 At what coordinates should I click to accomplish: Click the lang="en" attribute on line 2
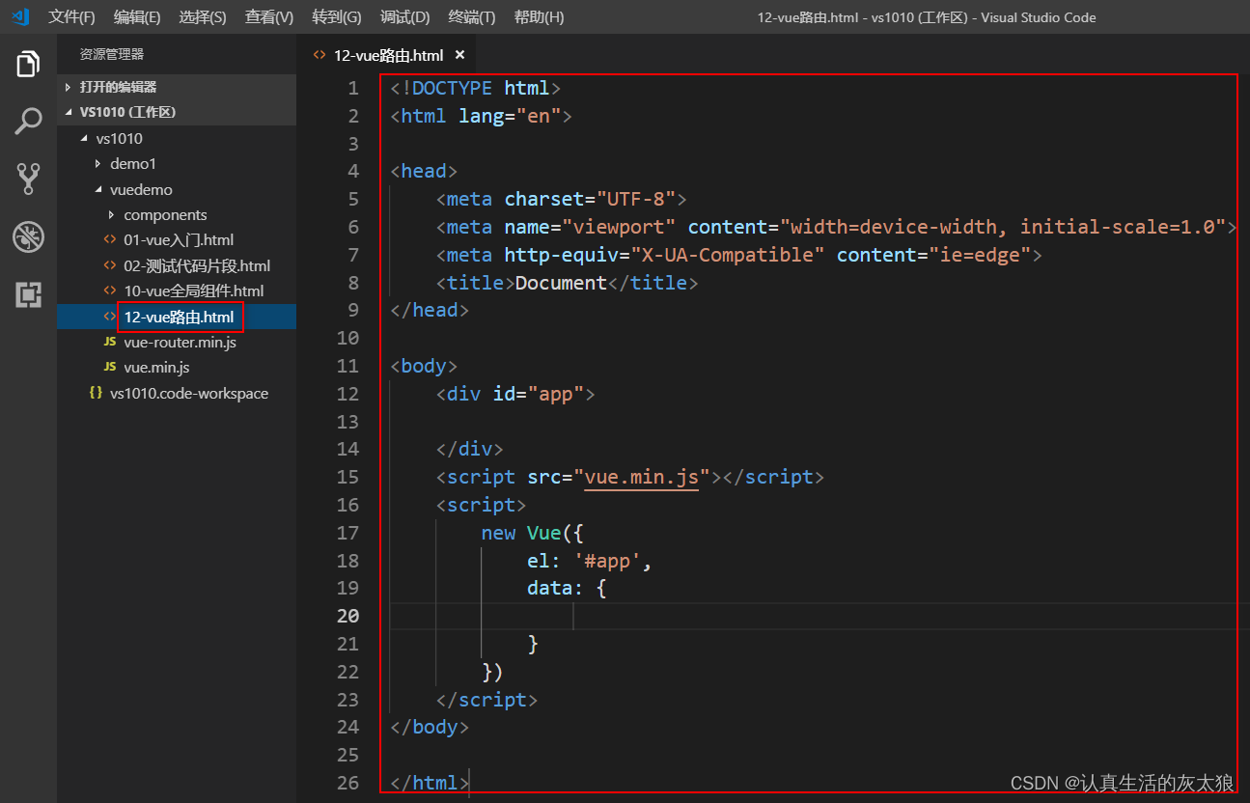510,116
